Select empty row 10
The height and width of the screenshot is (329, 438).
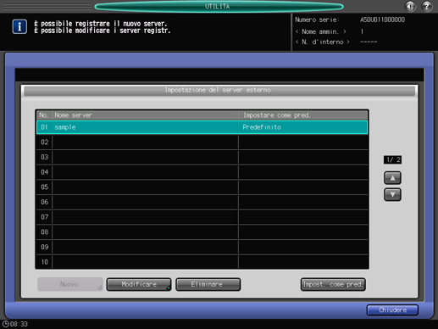click(202, 262)
